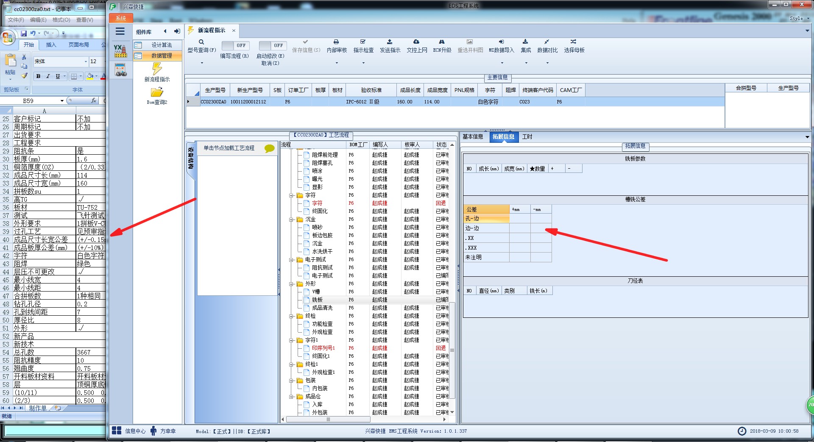Screen dimensions: 814x442
Task: Toggle the 启动修改(E) OFF switch
Action: [x=273, y=45]
